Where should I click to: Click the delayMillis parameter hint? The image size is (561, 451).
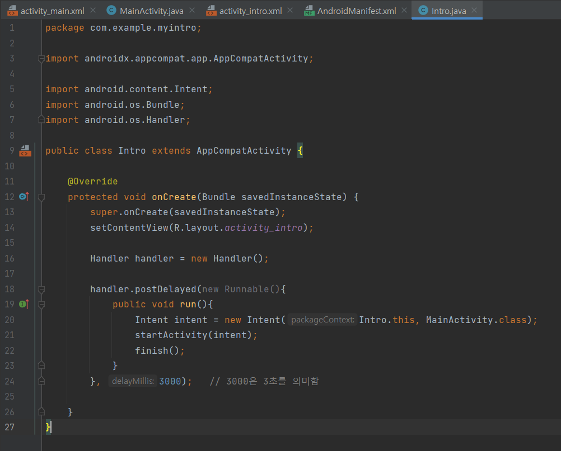click(x=133, y=381)
